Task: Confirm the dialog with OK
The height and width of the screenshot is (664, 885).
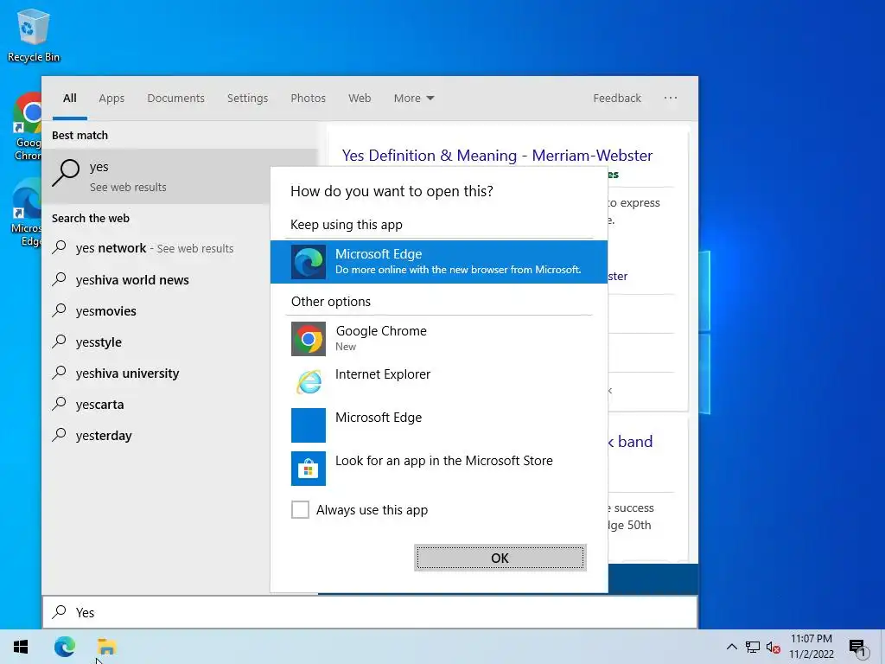Action: pyautogui.click(x=500, y=558)
